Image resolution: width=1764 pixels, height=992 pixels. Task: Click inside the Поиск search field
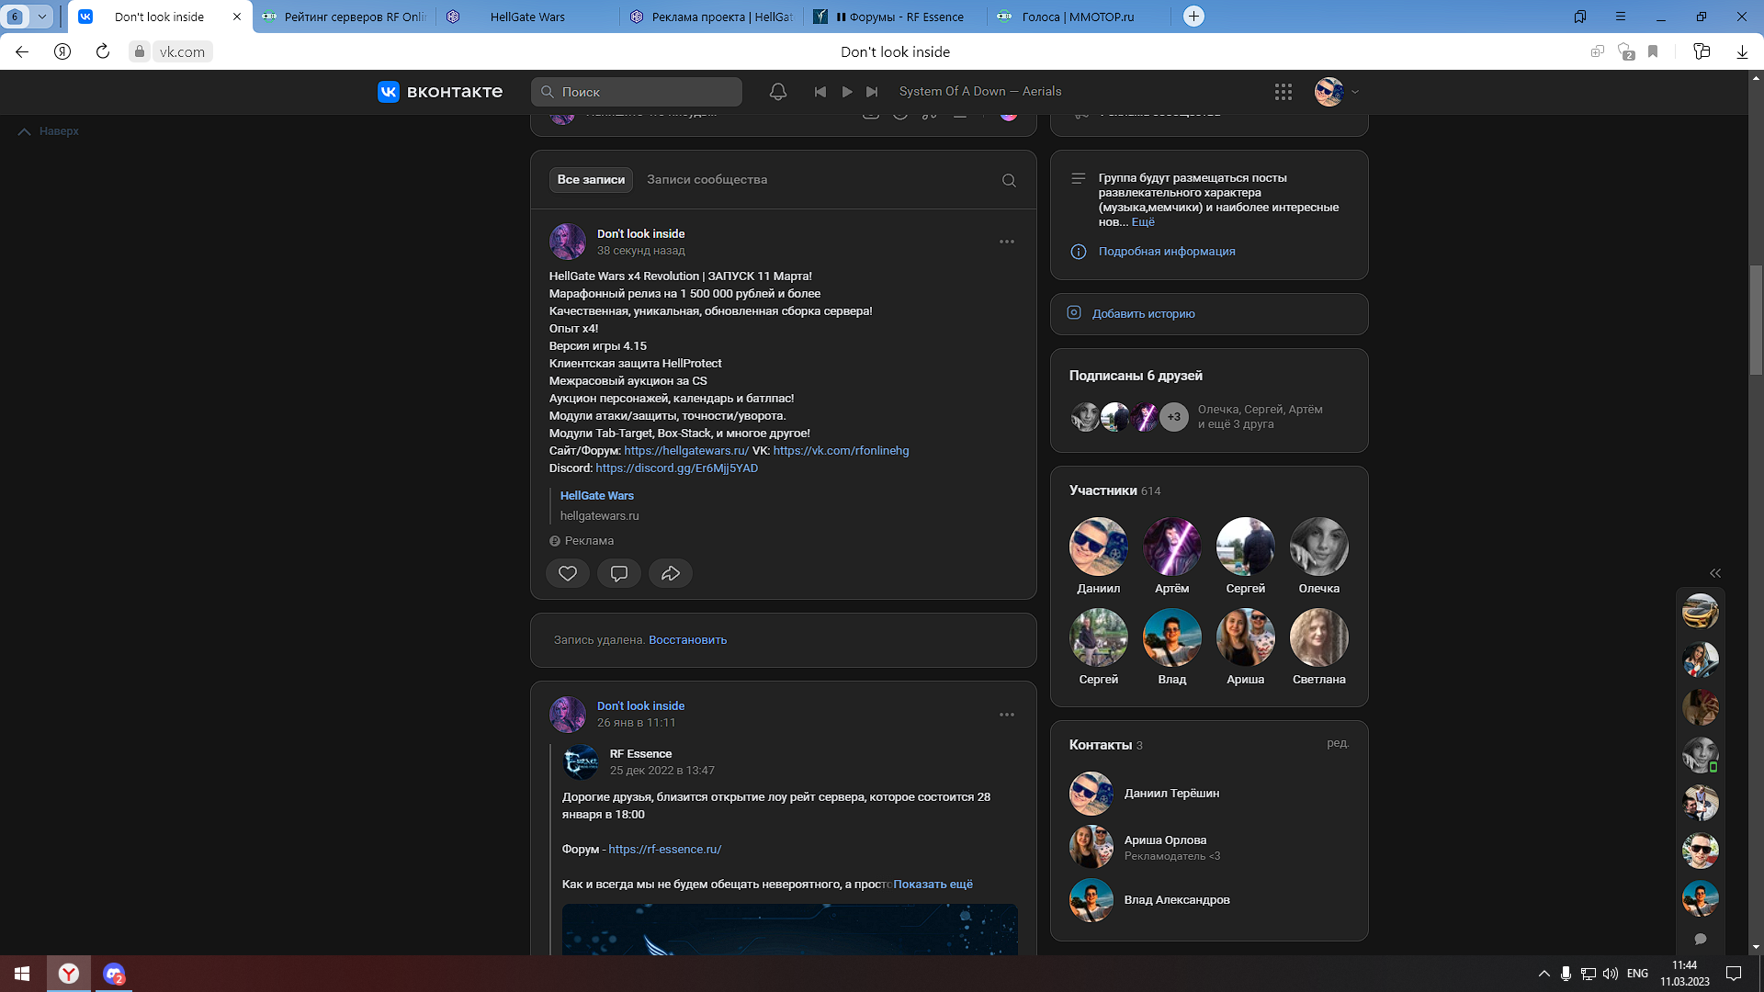[637, 92]
